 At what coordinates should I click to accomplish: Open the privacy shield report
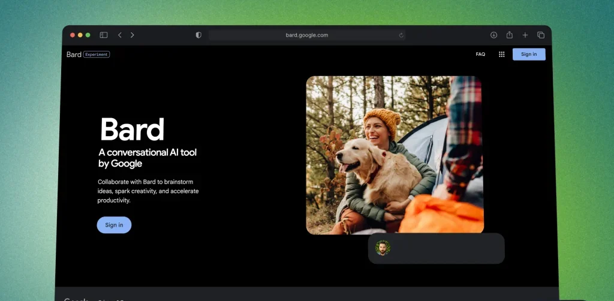(198, 35)
